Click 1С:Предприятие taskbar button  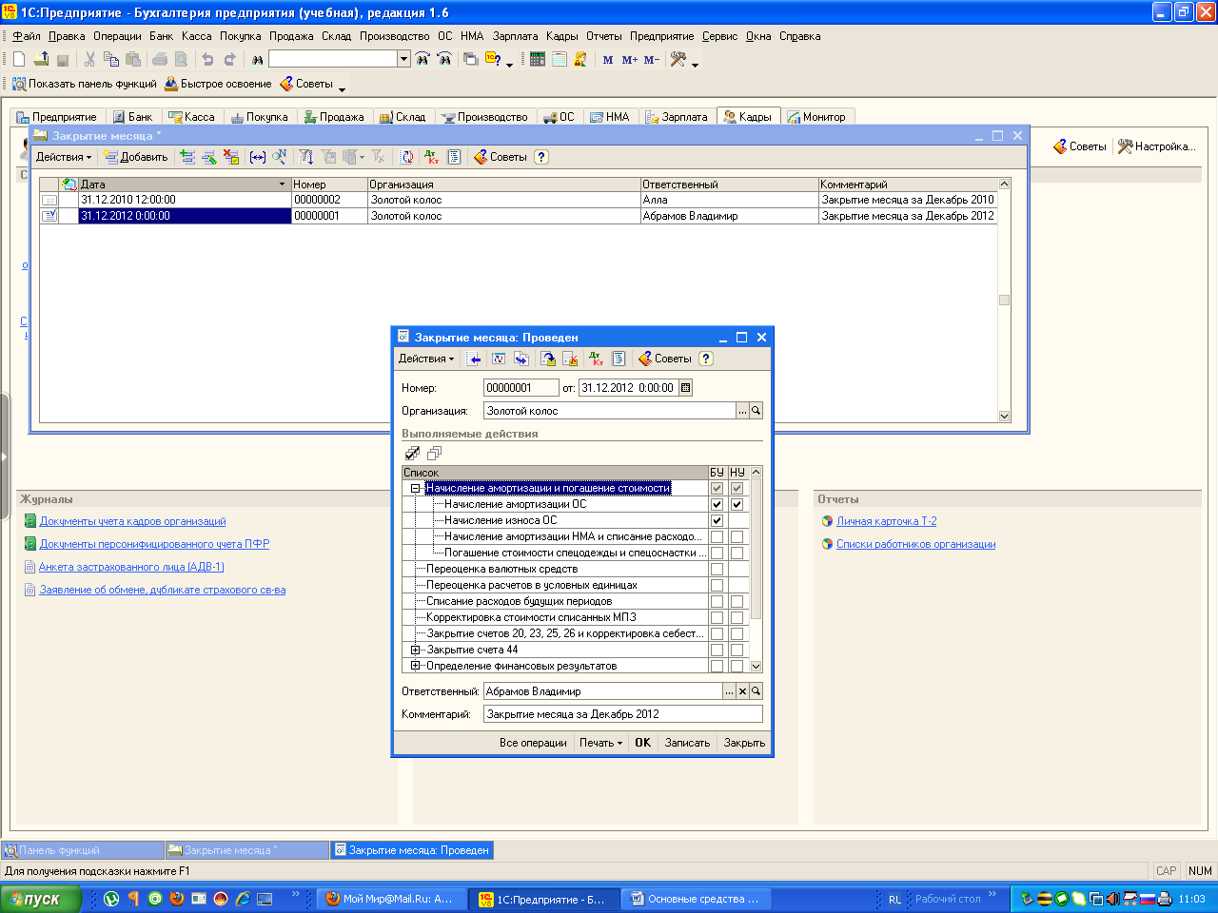click(544, 899)
